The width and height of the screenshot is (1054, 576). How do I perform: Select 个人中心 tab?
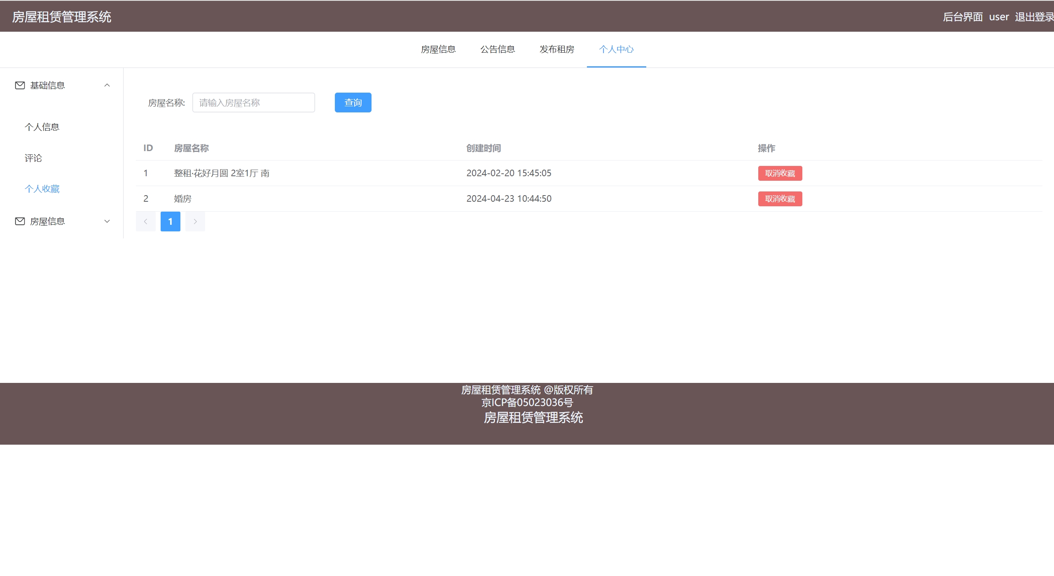click(616, 49)
